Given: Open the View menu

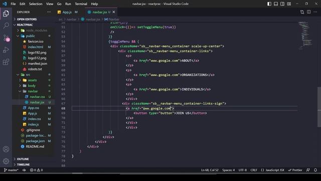Looking at the screenshot, I should click(x=50, y=4).
